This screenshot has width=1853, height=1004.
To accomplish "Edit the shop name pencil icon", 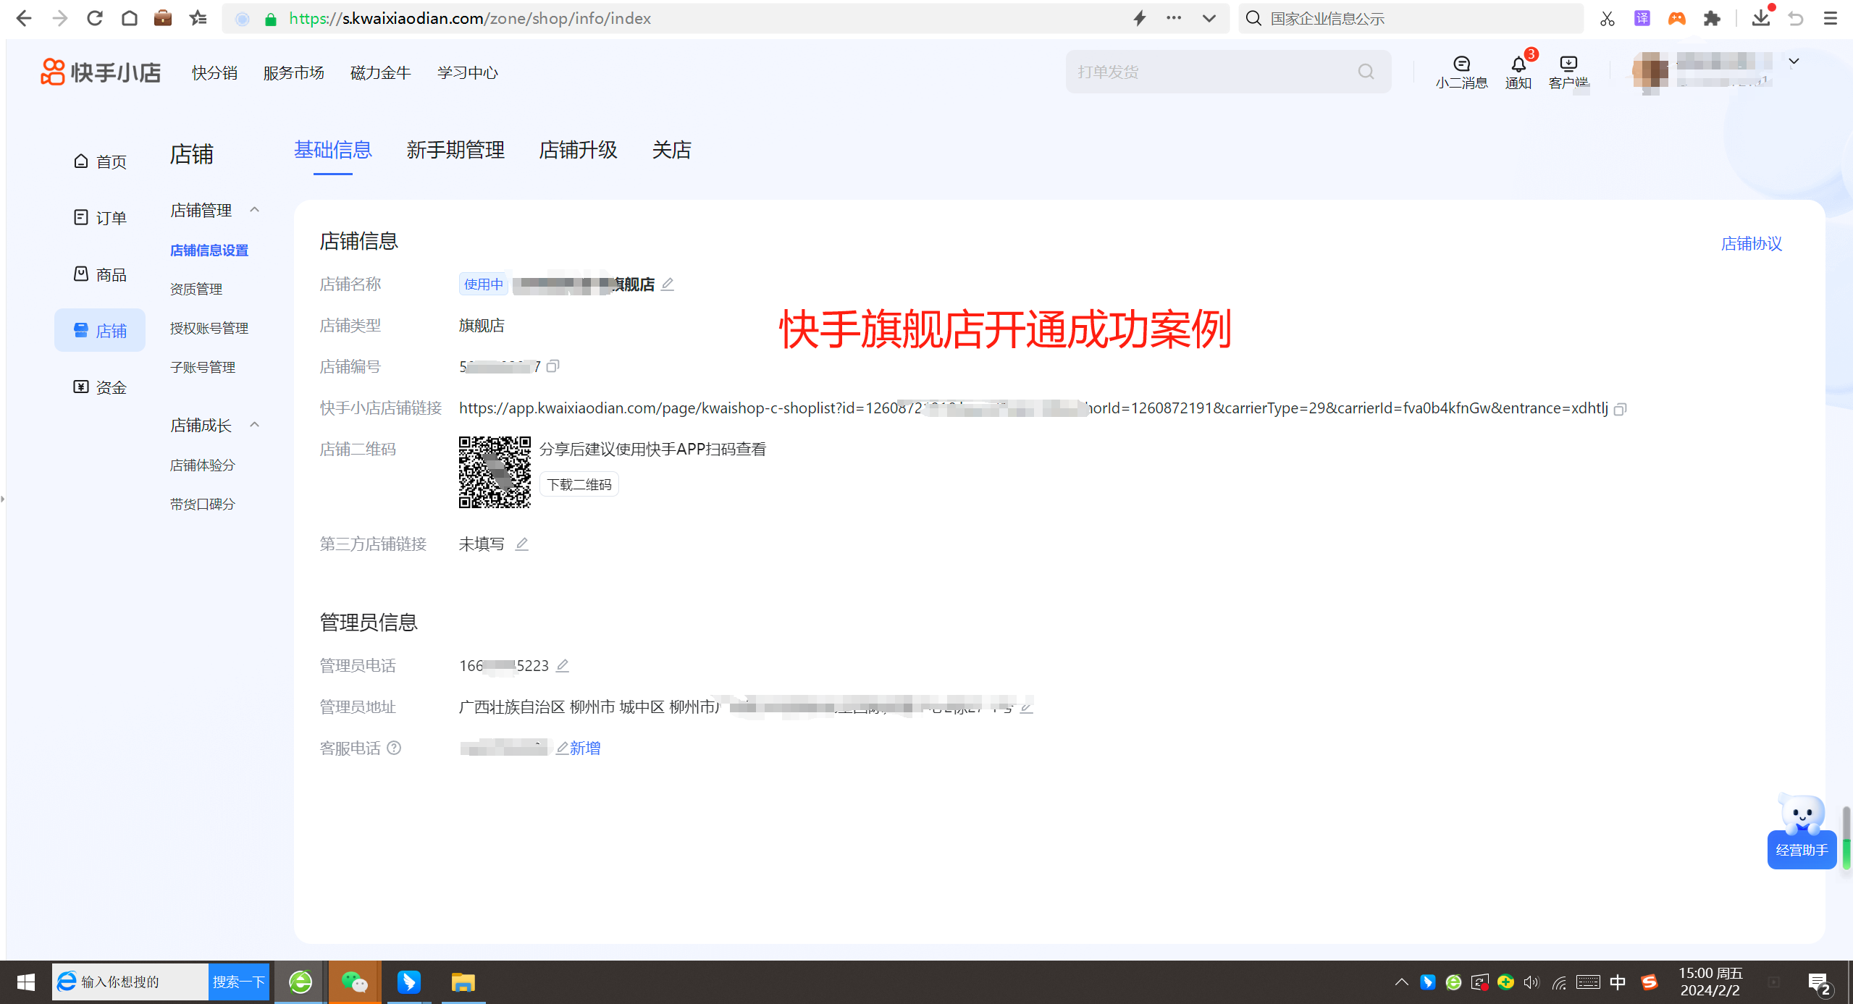I will [x=668, y=284].
